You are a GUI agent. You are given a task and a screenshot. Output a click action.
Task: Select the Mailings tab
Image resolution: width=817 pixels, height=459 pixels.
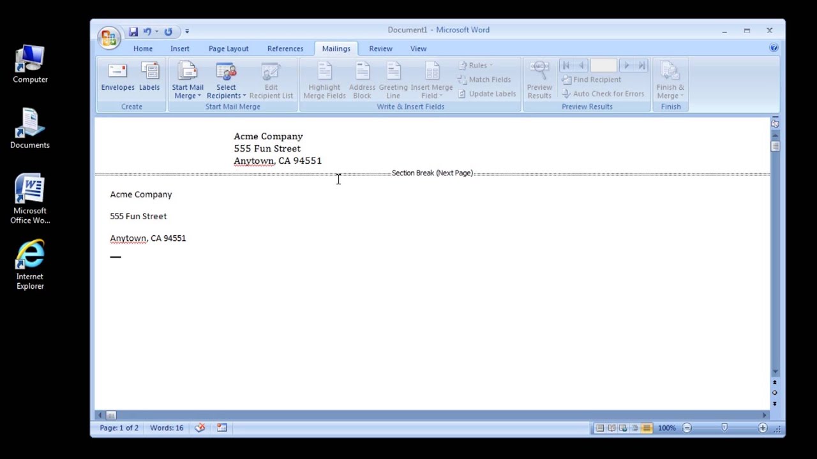click(336, 48)
